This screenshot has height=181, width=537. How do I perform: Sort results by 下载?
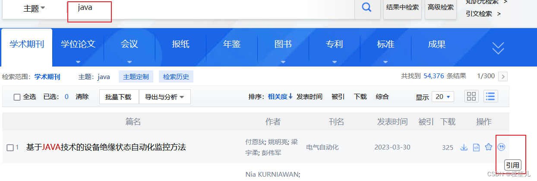pyautogui.click(x=360, y=97)
